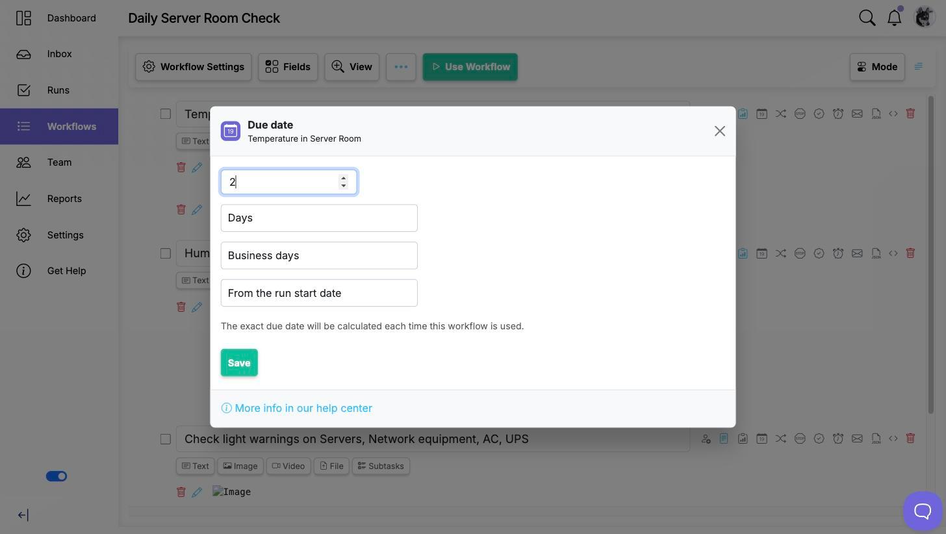Open the search magnifier in the header
This screenshot has height=534, width=946.
(x=867, y=18)
